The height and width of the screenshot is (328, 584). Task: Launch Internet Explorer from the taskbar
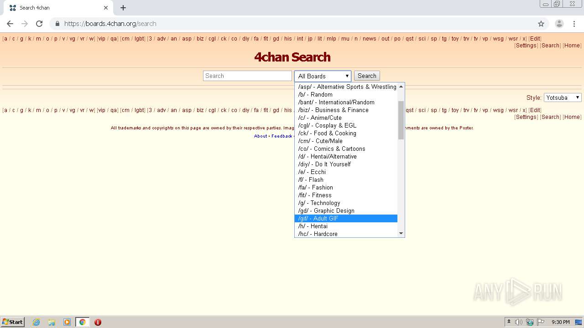coord(36,322)
